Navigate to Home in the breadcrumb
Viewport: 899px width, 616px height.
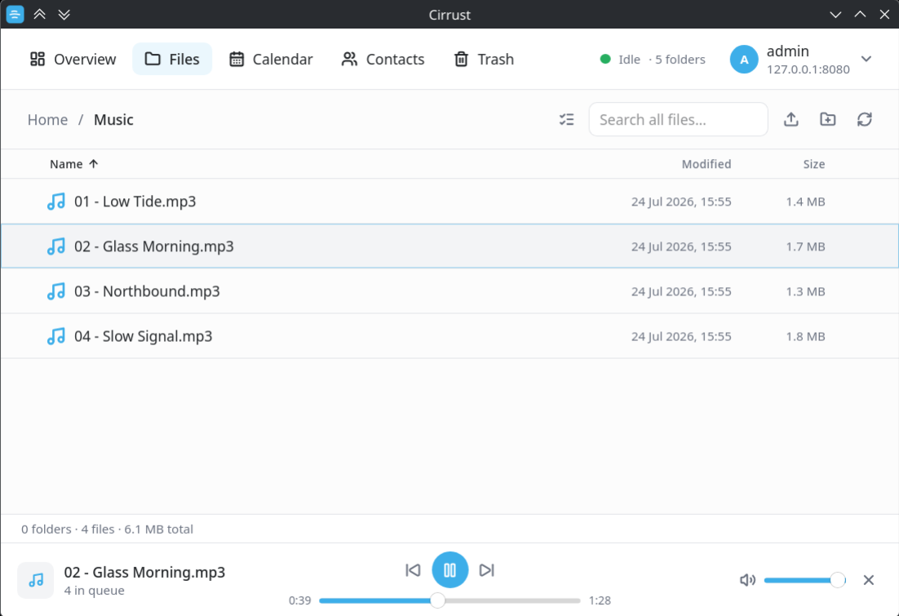[47, 119]
